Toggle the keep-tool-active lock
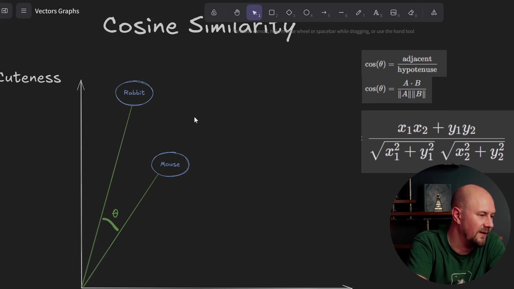The width and height of the screenshot is (514, 289). [214, 13]
